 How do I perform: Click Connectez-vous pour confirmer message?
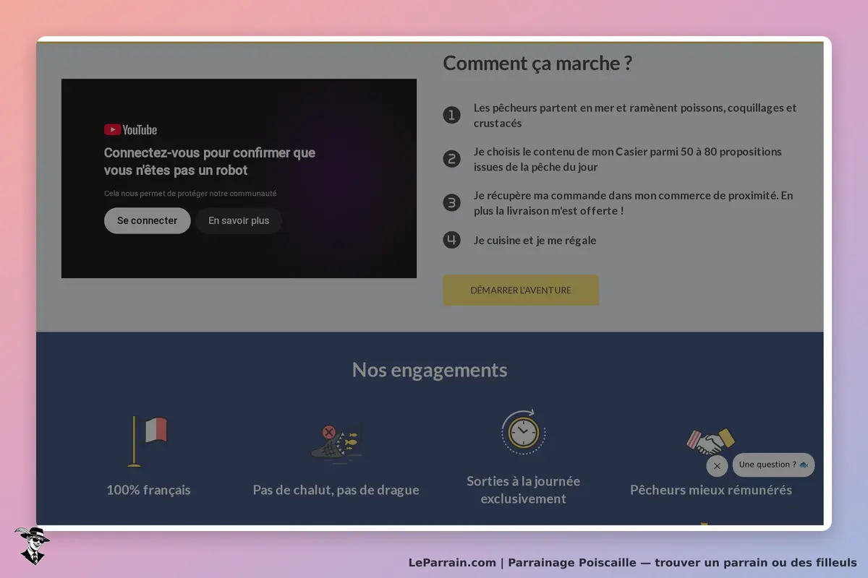(x=210, y=162)
